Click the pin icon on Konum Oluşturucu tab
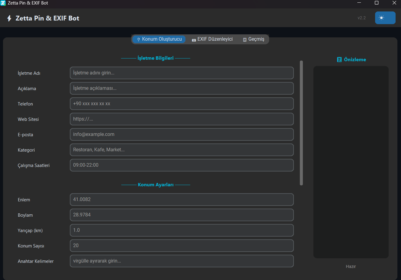 point(138,39)
